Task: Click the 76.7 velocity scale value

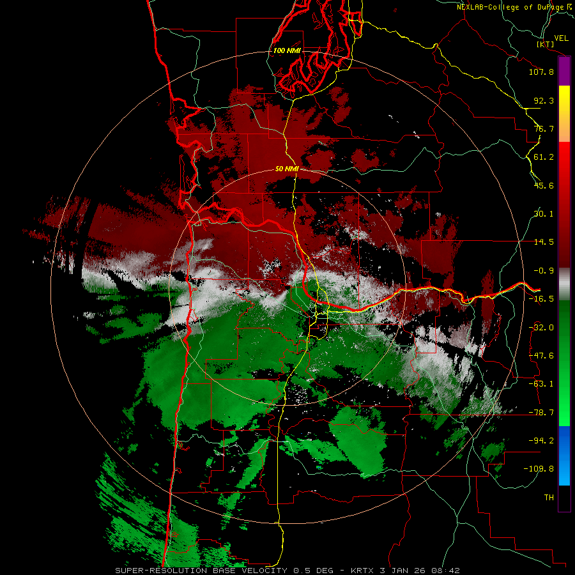Action: click(544, 128)
